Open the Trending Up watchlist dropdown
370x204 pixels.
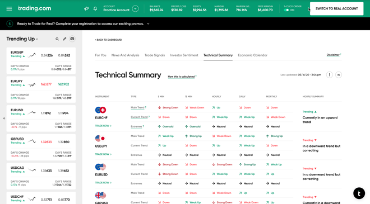click(22, 39)
